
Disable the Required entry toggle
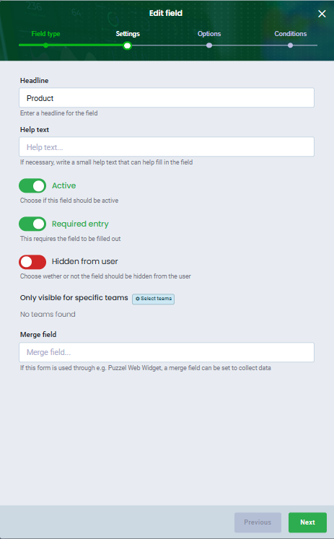coord(32,224)
